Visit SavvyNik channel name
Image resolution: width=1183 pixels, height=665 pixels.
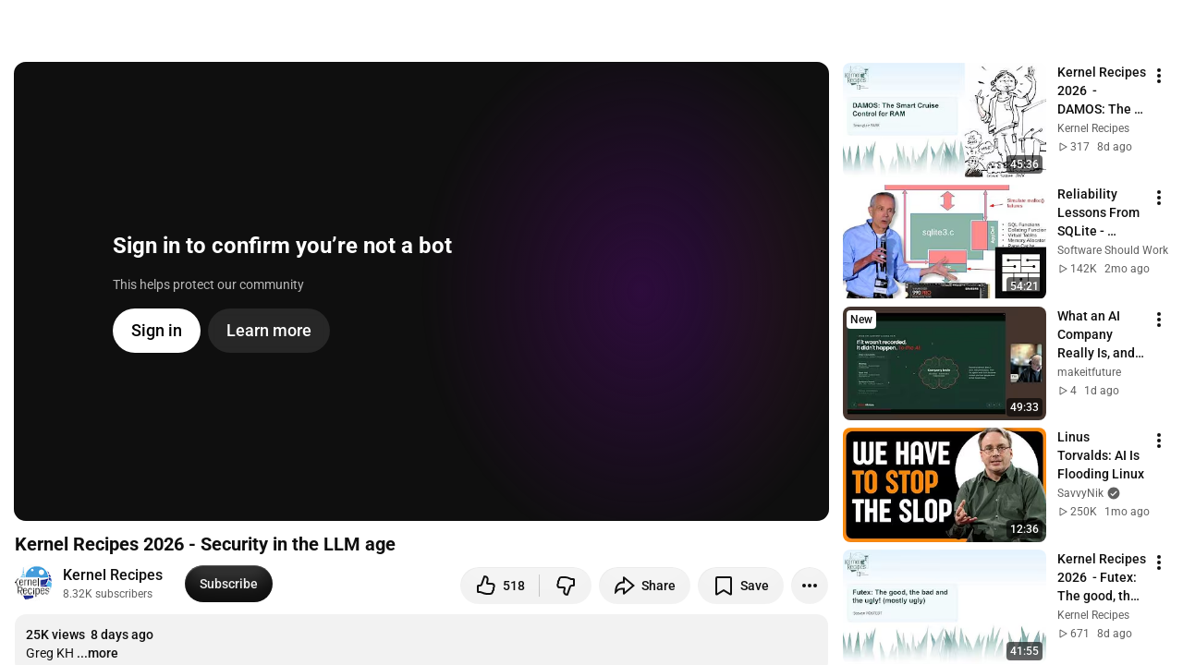coord(1080,493)
